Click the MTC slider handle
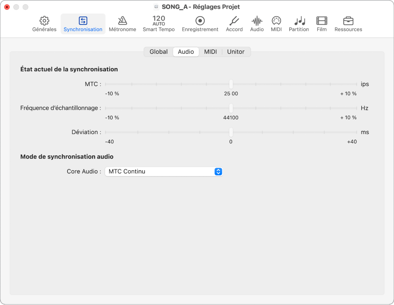Viewport: 394px width, 305px height. click(x=231, y=84)
